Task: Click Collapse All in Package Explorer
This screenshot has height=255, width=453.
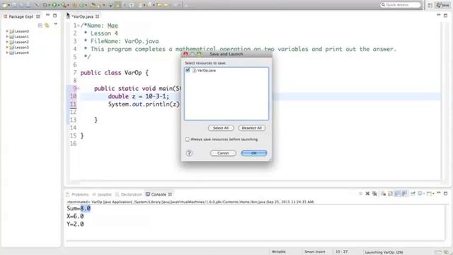Action: click(x=40, y=25)
